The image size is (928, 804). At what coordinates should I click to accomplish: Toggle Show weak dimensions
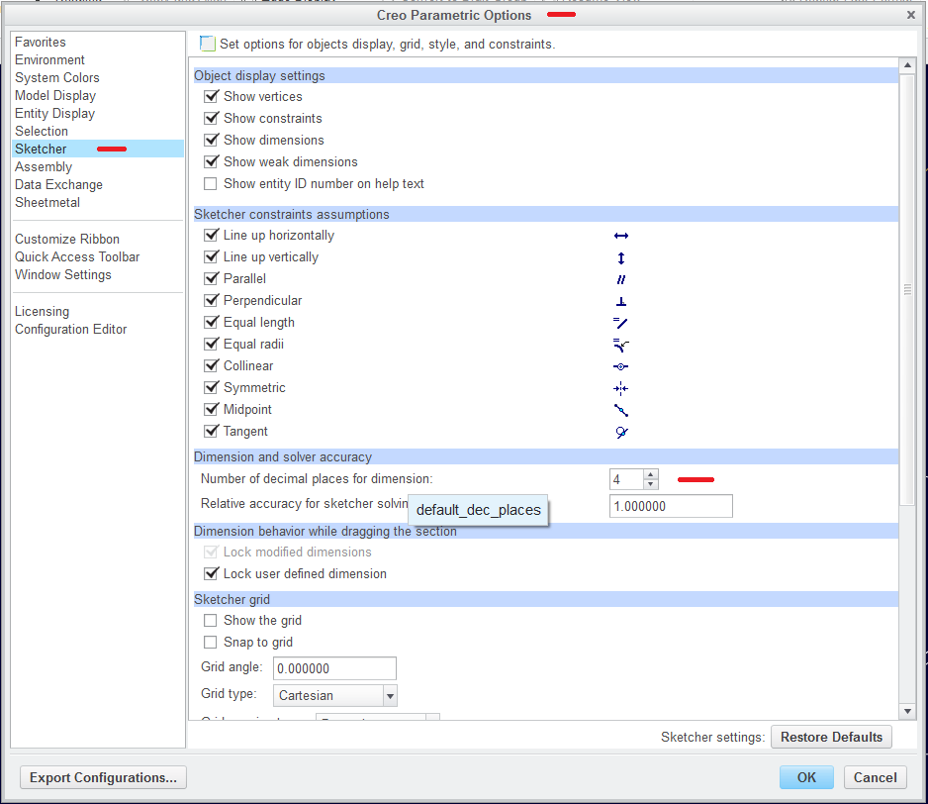point(211,161)
